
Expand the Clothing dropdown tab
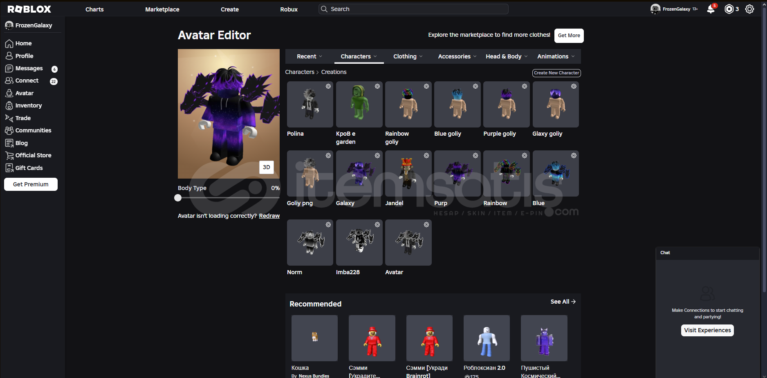tap(408, 56)
